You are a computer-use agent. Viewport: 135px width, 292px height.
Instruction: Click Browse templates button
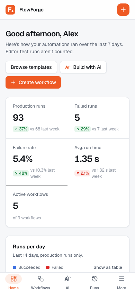(31, 67)
